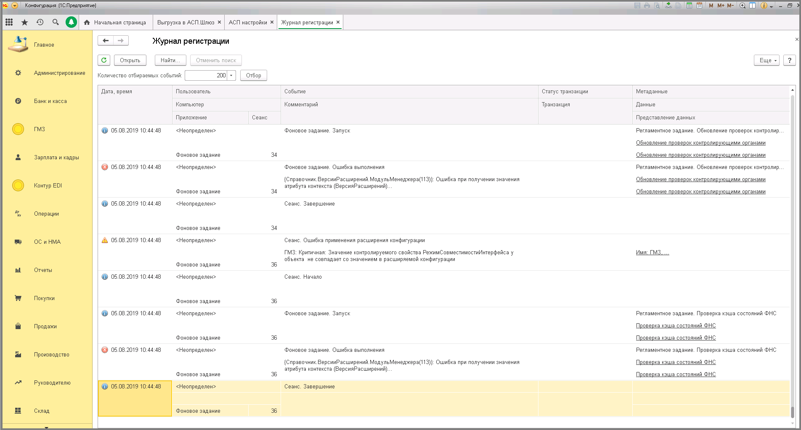This screenshot has width=801, height=430.
Task: Click the print preview icon in title bar
Action: (657, 5)
